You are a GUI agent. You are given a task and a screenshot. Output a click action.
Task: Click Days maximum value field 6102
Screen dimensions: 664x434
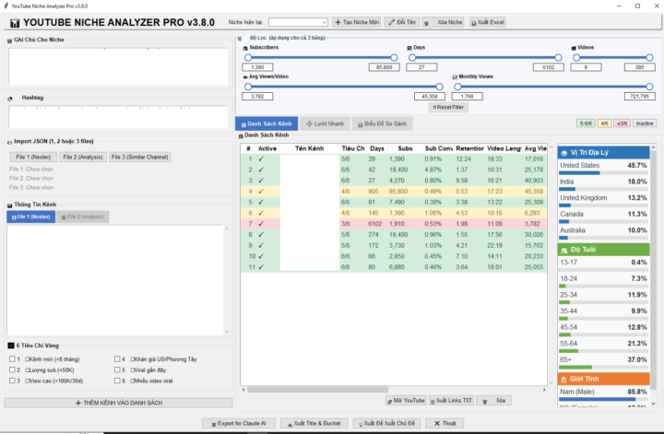(549, 67)
